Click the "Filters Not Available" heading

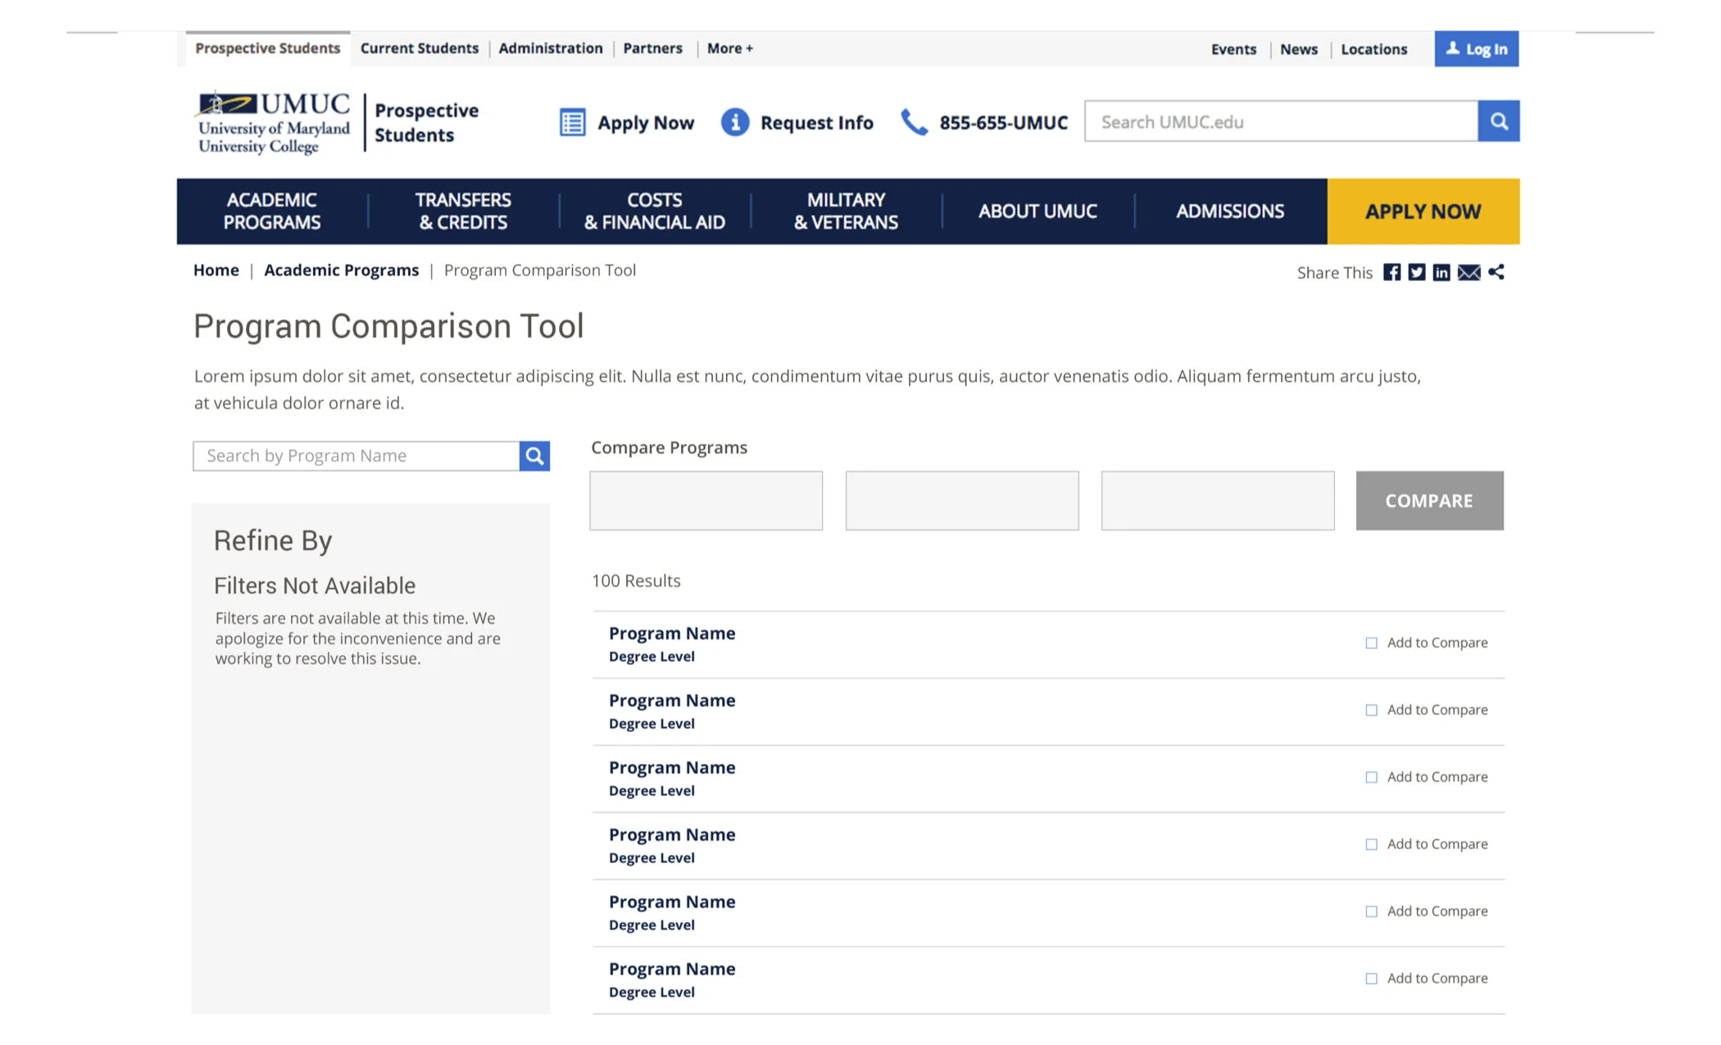pyautogui.click(x=315, y=585)
